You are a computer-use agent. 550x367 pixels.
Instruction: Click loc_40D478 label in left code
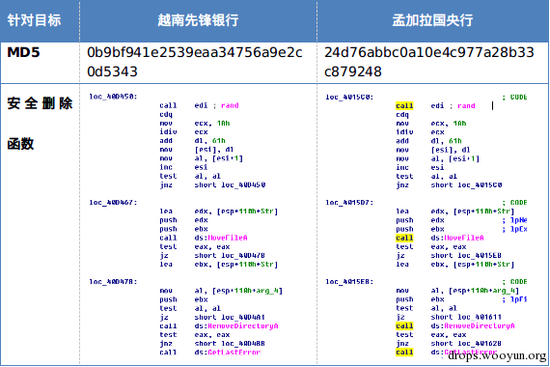point(113,282)
